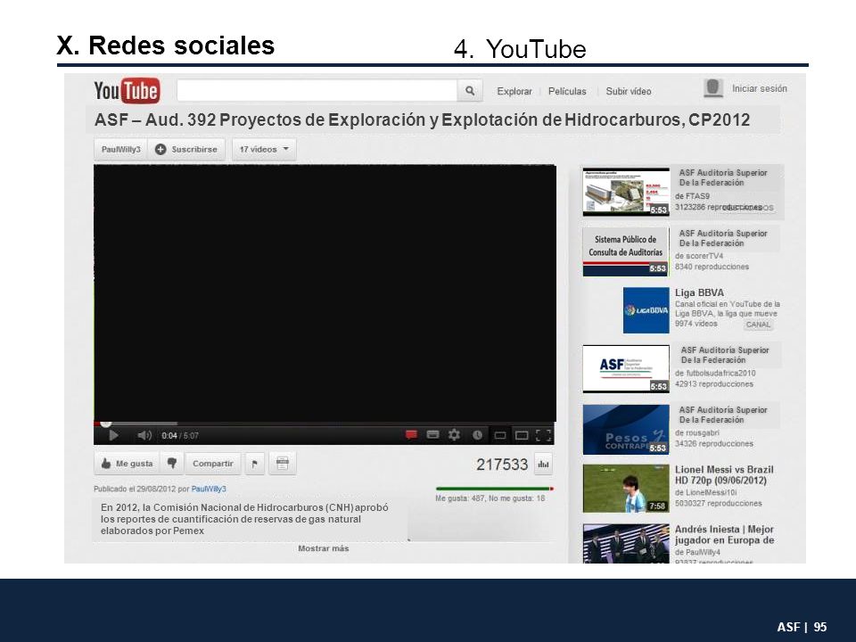Open the Subir vídeo menu item
The width and height of the screenshot is (856, 642).
coord(629,91)
